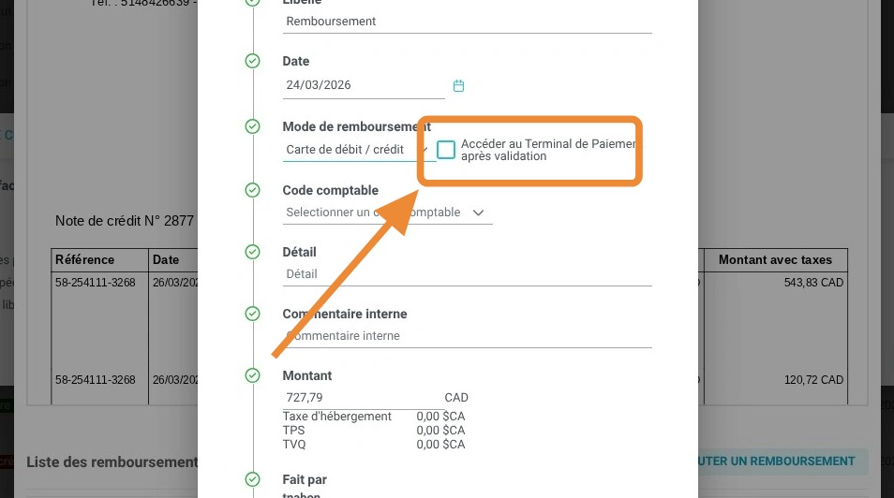Viewport: 894px width, 498px height.
Task: Click green check beside Mode de remboursement
Action: click(252, 126)
